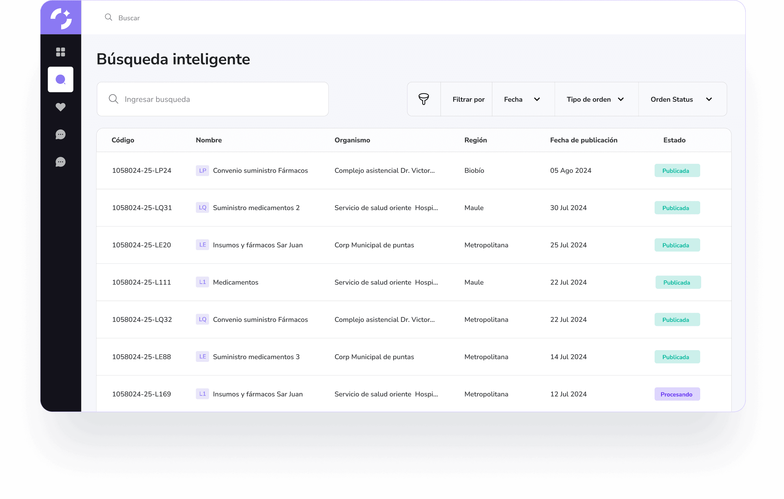The width and height of the screenshot is (784, 499).
Task: Open code 1058024-25-LQ32
Action: pos(142,320)
